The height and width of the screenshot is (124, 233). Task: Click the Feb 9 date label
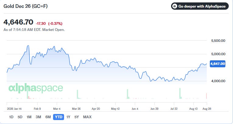tap(37, 109)
